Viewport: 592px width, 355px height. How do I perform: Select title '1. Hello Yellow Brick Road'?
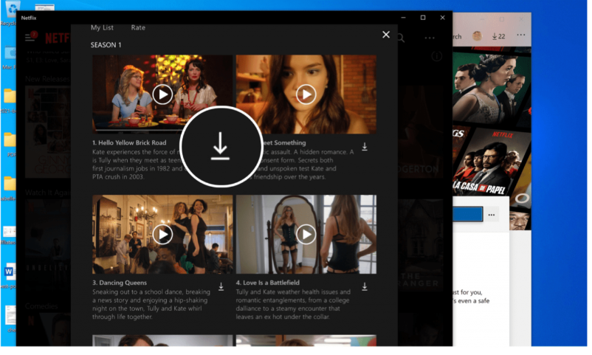point(129,142)
